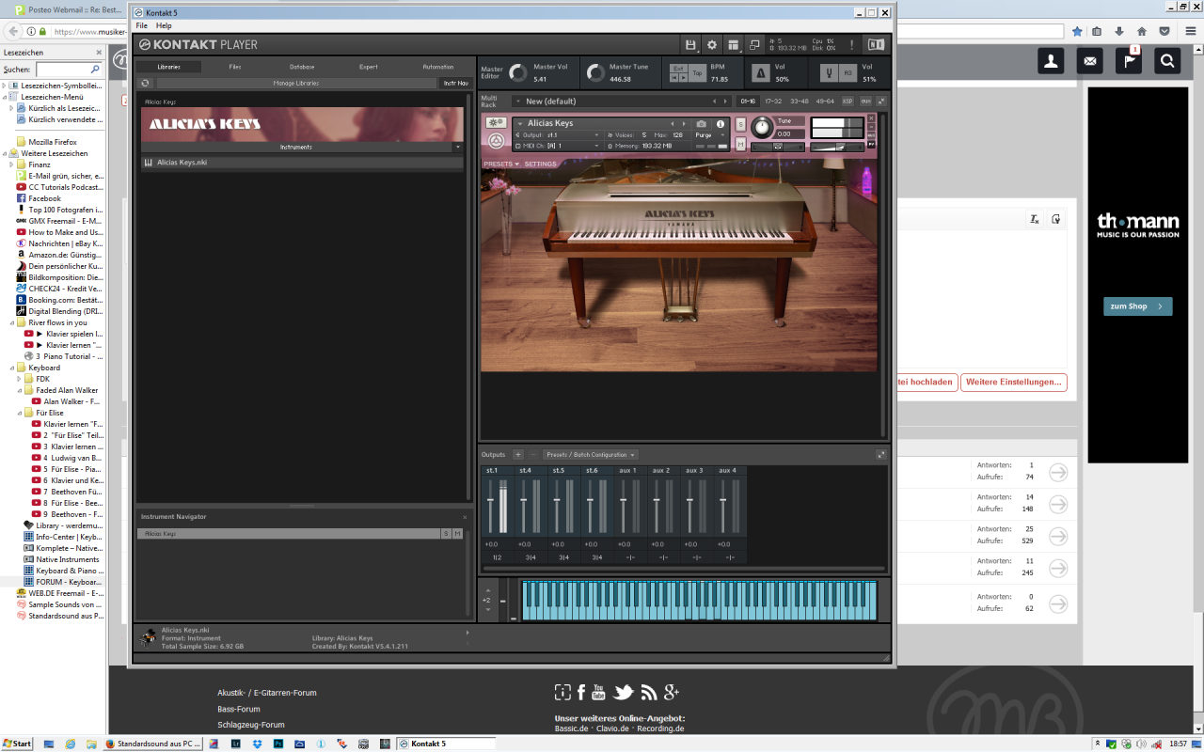Screen dimensions: 1204x752
Task: Open the instrument name dropdown Alicias Keys
Action: click(519, 123)
